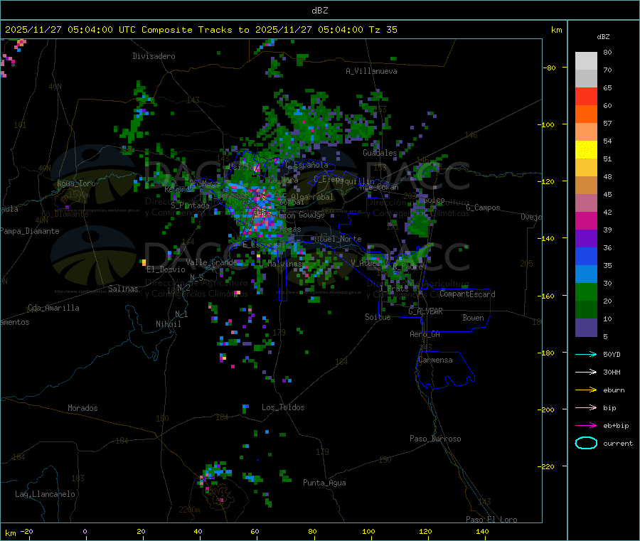Pick the slate purple 5-10 dBZ band
This screenshot has width=640, height=541.
586,328
